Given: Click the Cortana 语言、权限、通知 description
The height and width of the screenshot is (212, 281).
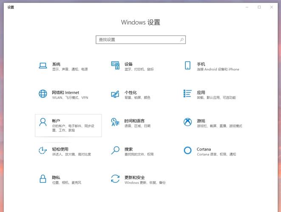Looking at the screenshot, I should (x=216, y=154).
